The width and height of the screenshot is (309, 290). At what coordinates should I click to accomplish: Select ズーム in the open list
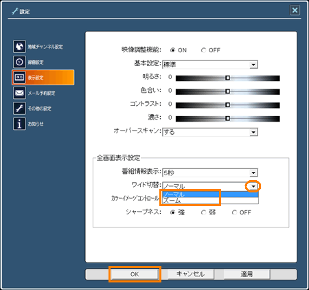pyautogui.click(x=210, y=201)
